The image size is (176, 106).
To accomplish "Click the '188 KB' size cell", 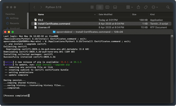I will tap(143, 20).
